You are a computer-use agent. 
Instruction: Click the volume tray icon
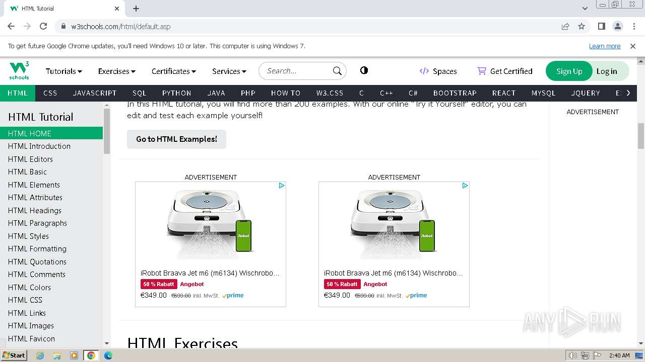[x=572, y=355]
